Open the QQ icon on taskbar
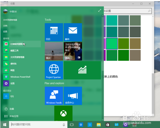The width and height of the screenshot is (160, 128). click(90, 124)
